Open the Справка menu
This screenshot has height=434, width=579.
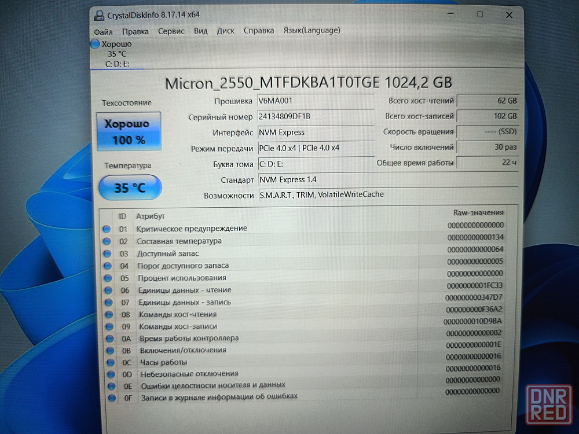(x=258, y=31)
